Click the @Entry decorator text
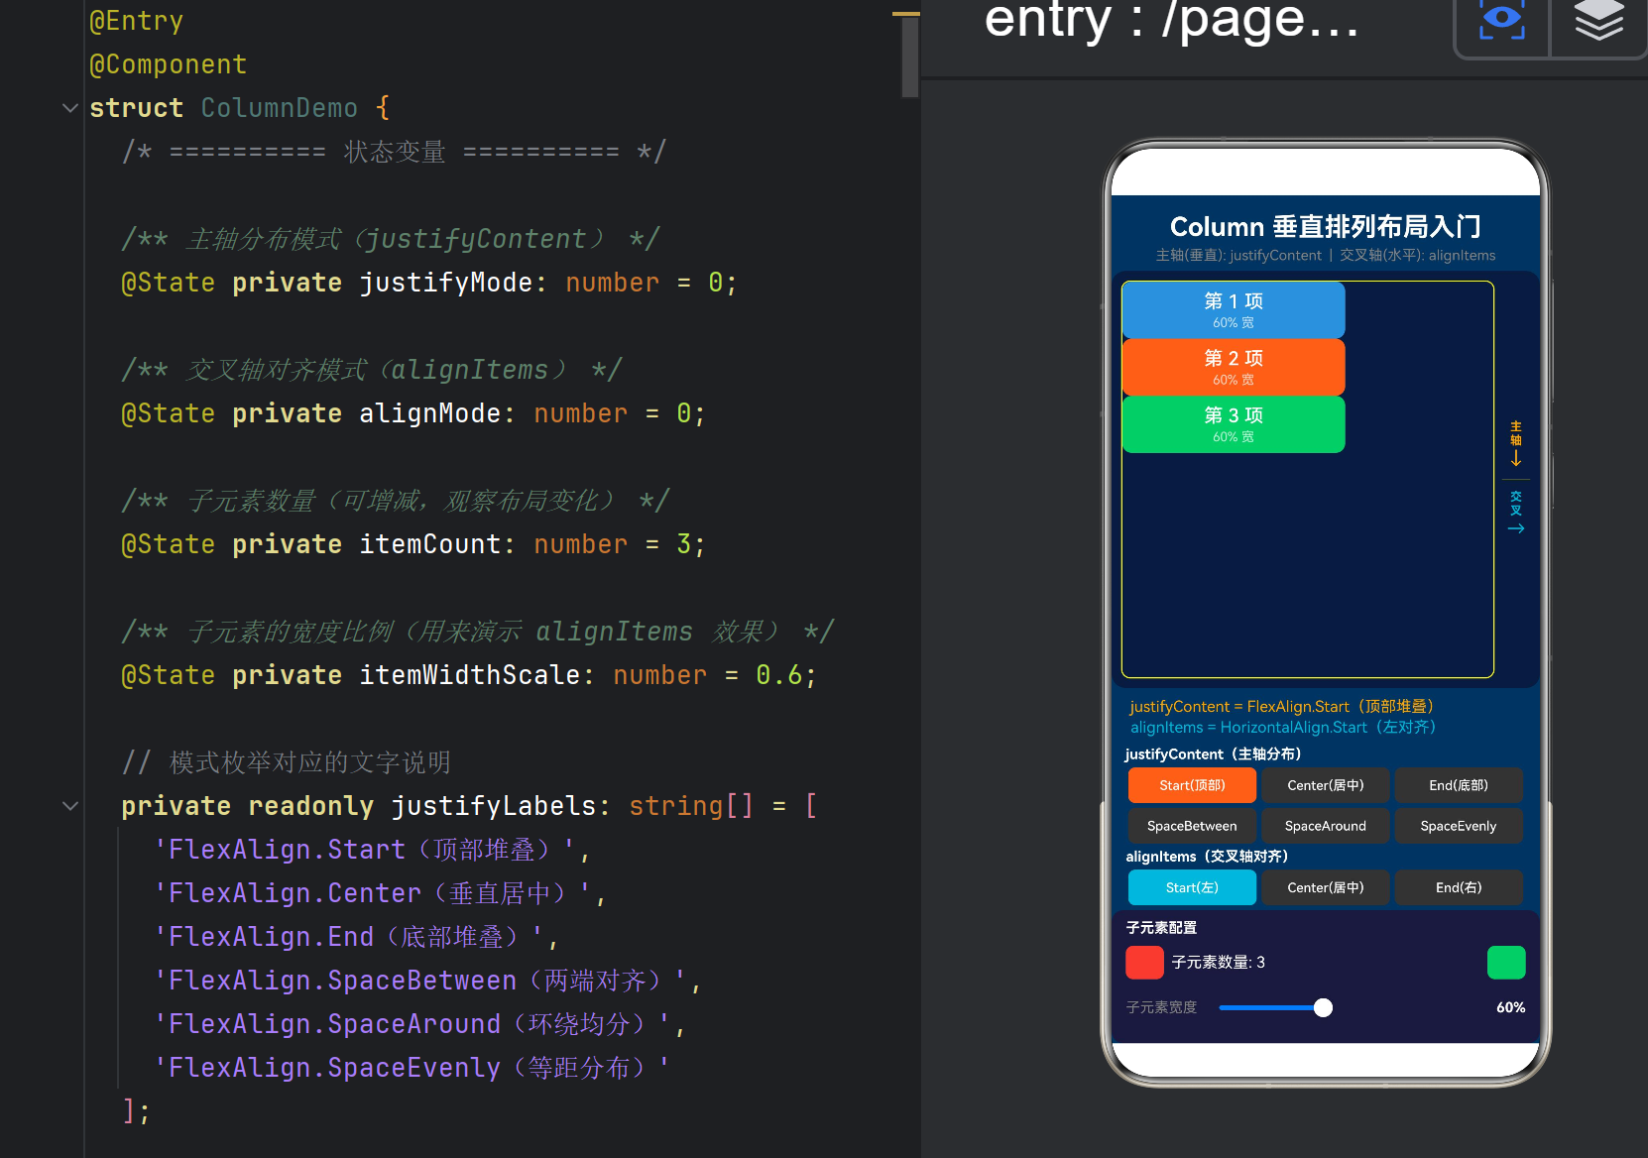 tap(137, 21)
